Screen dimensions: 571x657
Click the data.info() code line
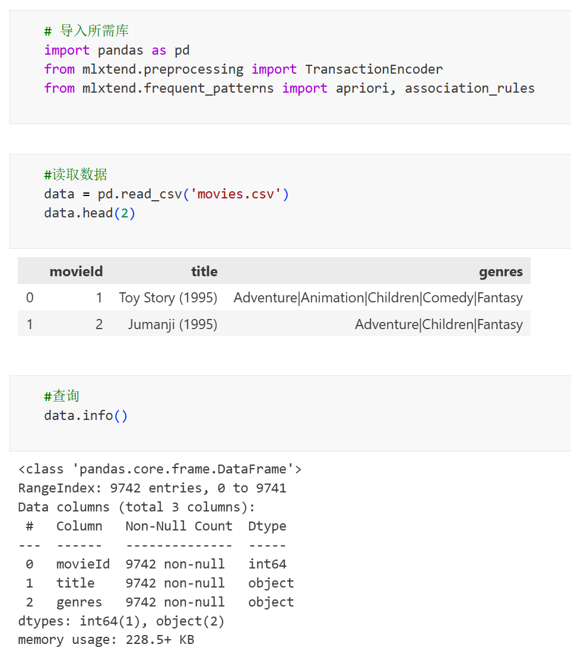point(86,416)
